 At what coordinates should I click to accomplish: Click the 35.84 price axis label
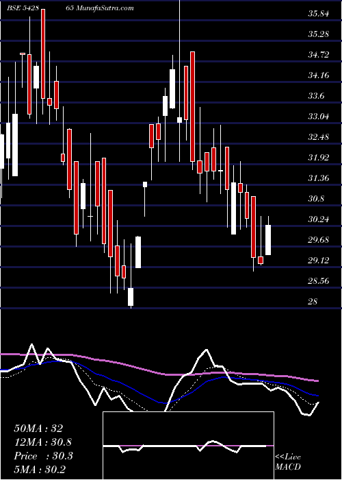click(319, 14)
